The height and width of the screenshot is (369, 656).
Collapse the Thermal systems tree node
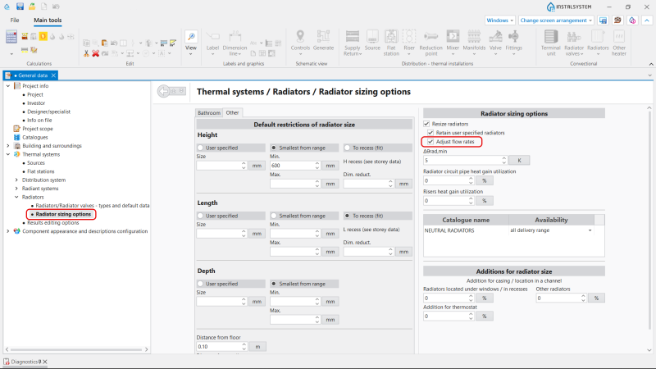(8, 154)
